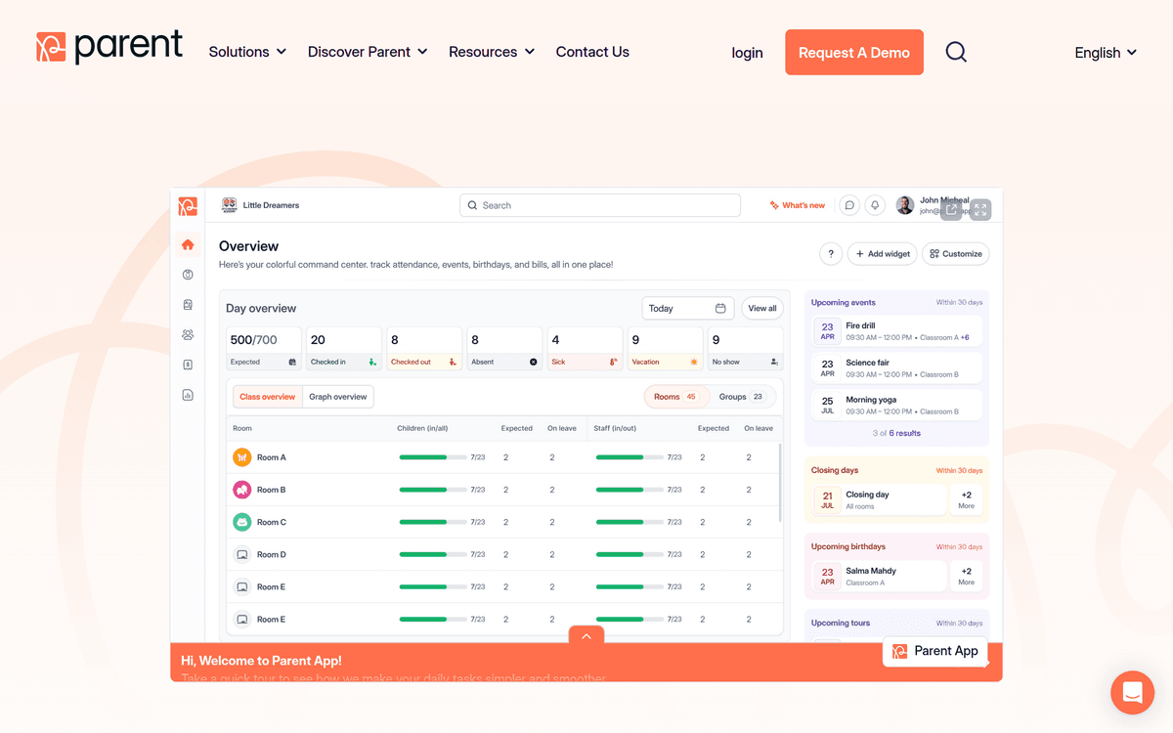Open the orange chat support bubble

[x=1132, y=693]
